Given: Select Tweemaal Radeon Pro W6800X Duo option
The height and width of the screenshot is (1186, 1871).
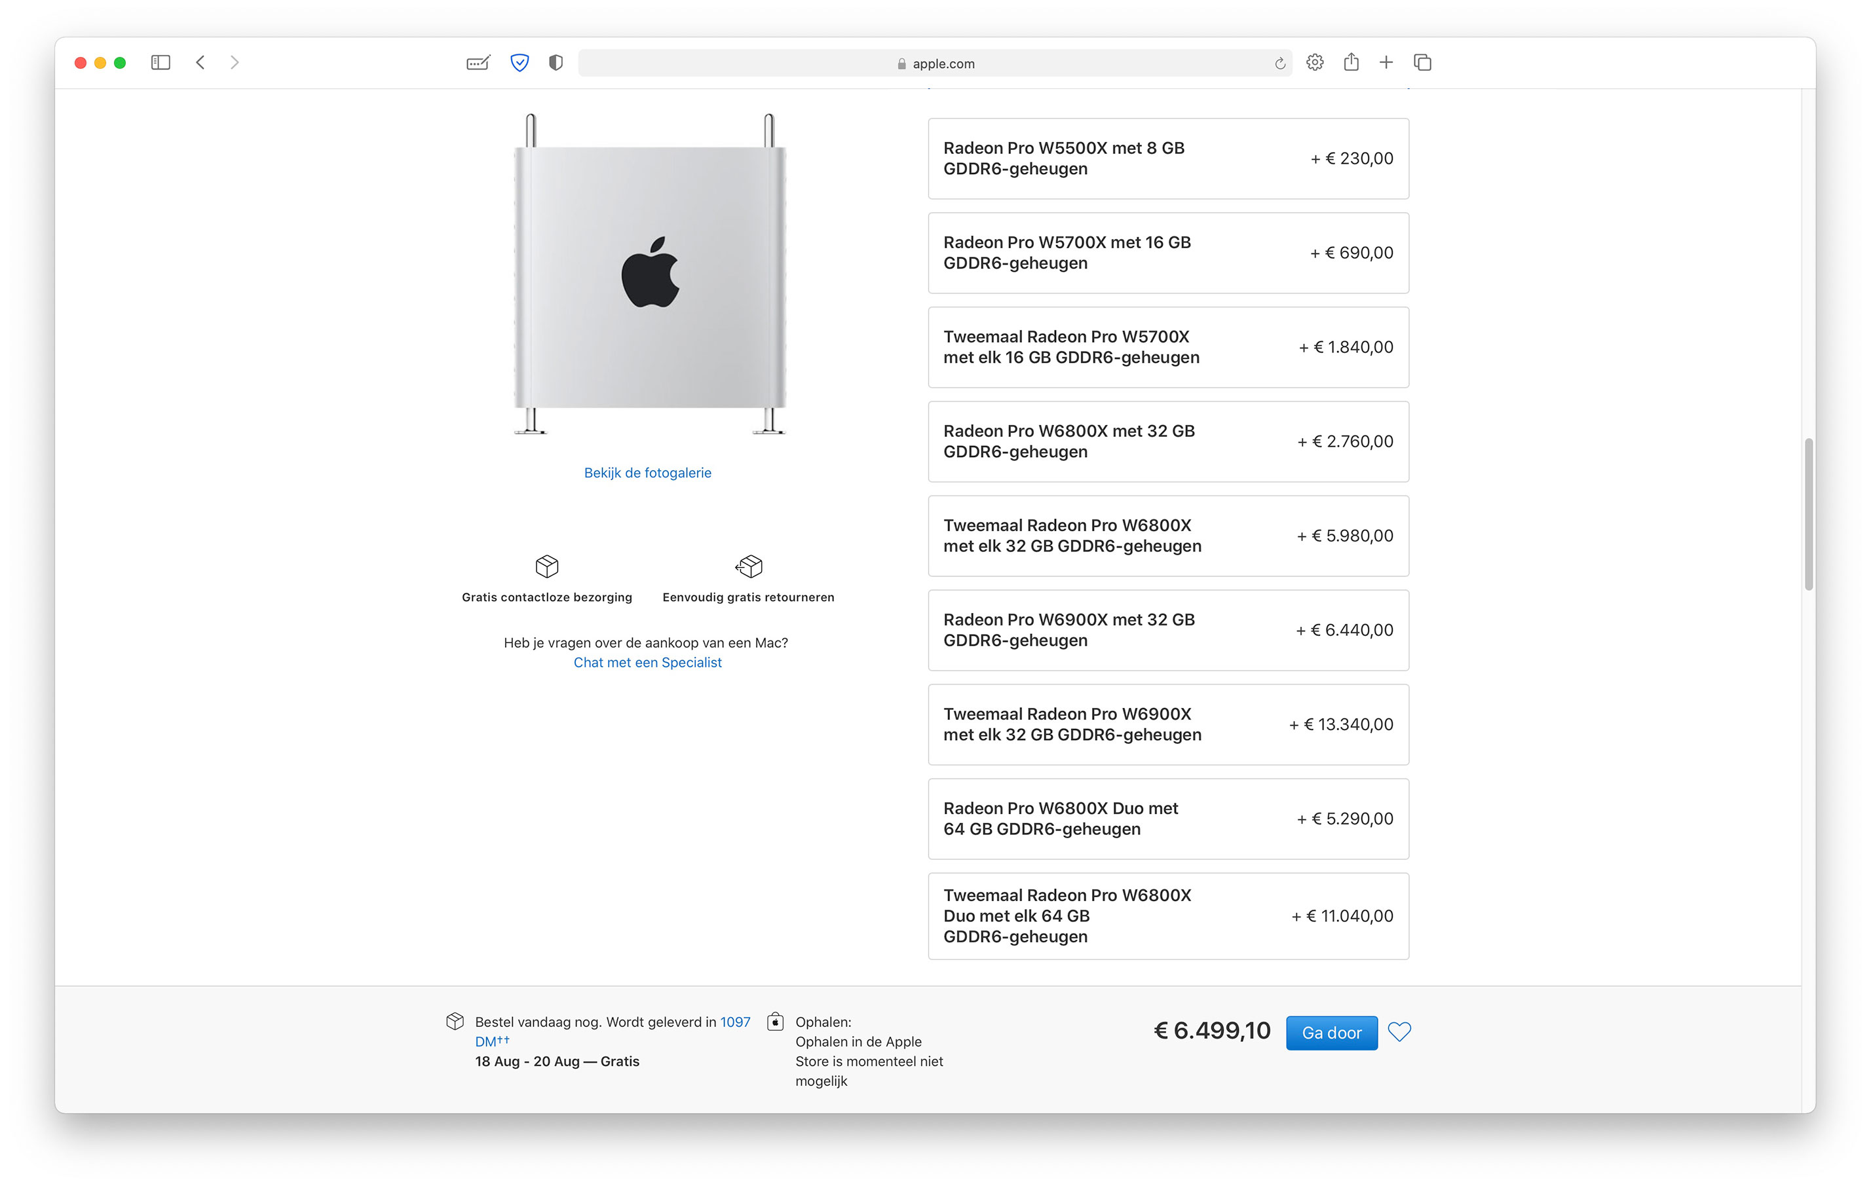Looking at the screenshot, I should 1168,916.
